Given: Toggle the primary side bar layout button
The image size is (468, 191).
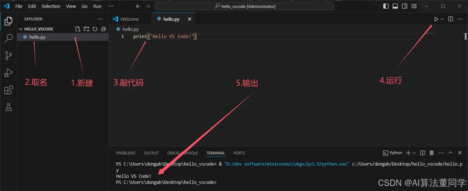Looking at the screenshot, I should click(386, 6).
